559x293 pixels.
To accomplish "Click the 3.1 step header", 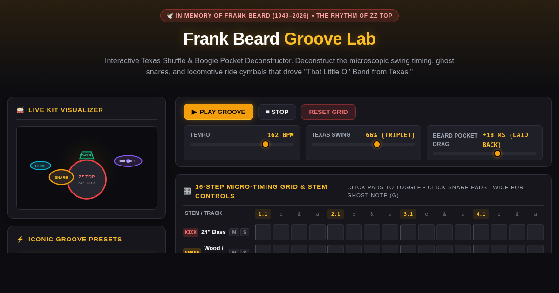I will pos(408,214).
